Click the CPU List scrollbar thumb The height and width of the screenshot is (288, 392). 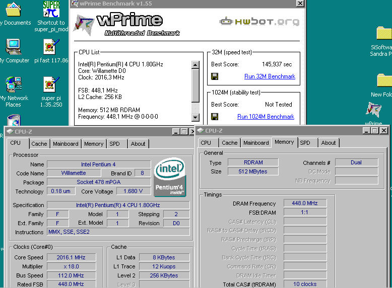(x=195, y=85)
